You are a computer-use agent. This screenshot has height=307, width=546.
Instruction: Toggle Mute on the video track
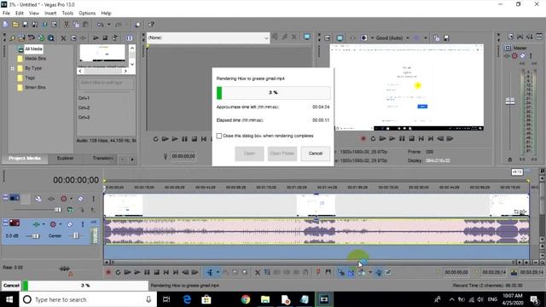80,199
